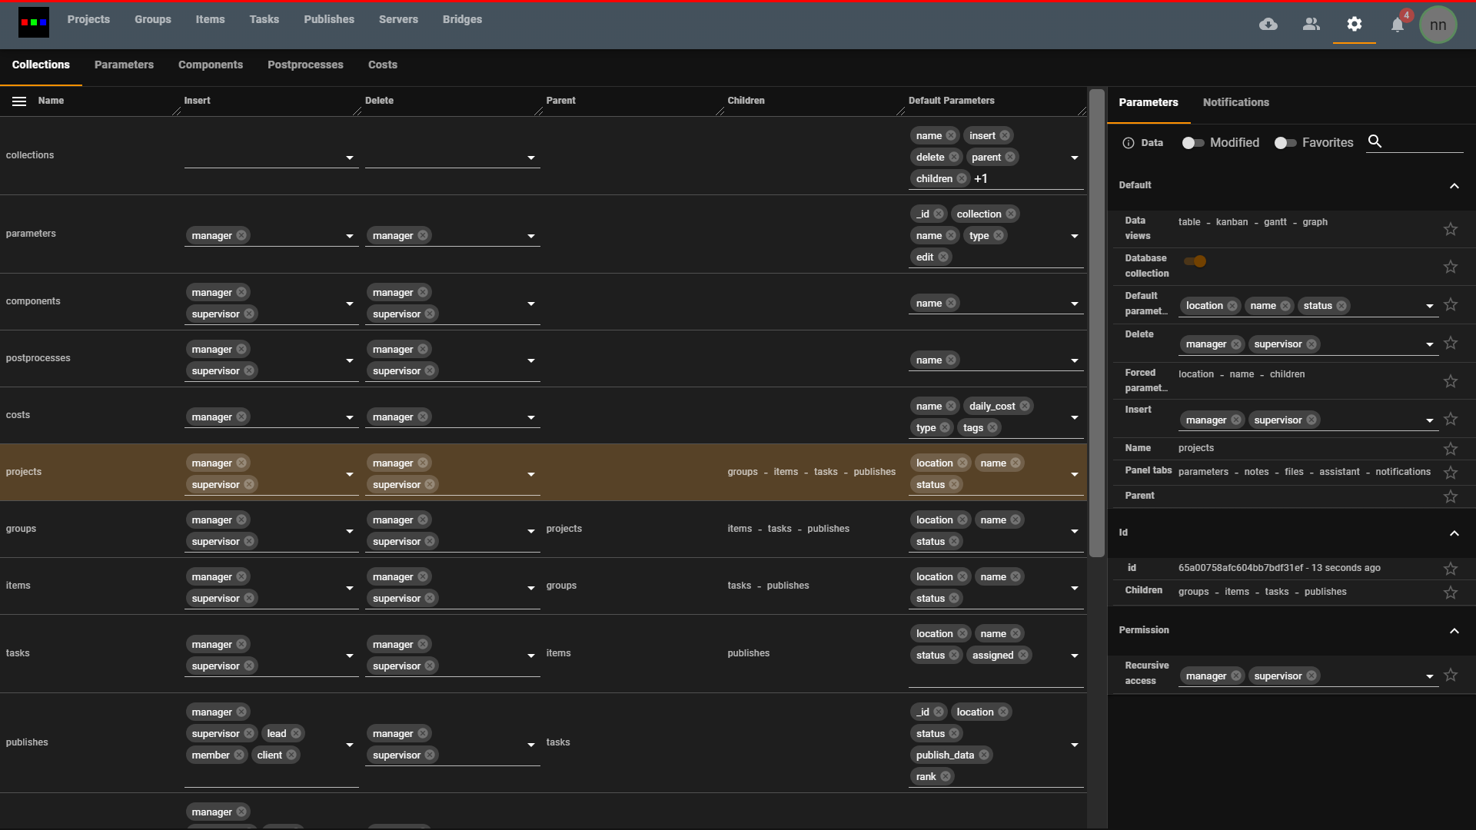Viewport: 1476px width, 830px height.
Task: Switch to the Postprocesses tab
Action: point(305,65)
